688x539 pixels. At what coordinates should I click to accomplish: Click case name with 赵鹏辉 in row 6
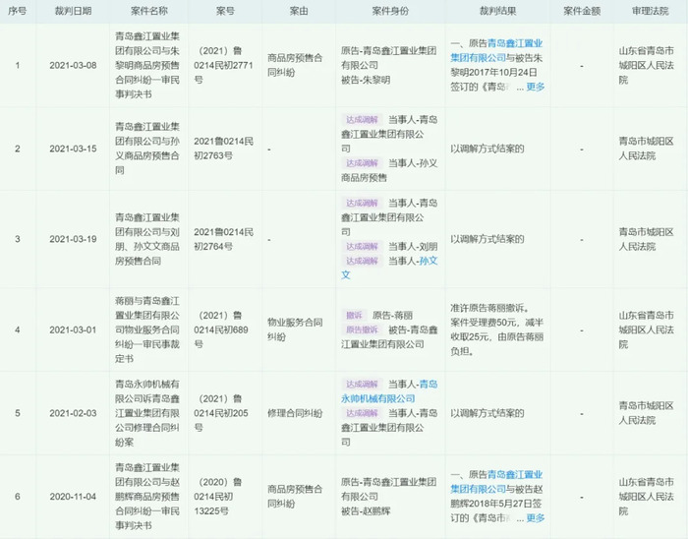coord(147,497)
